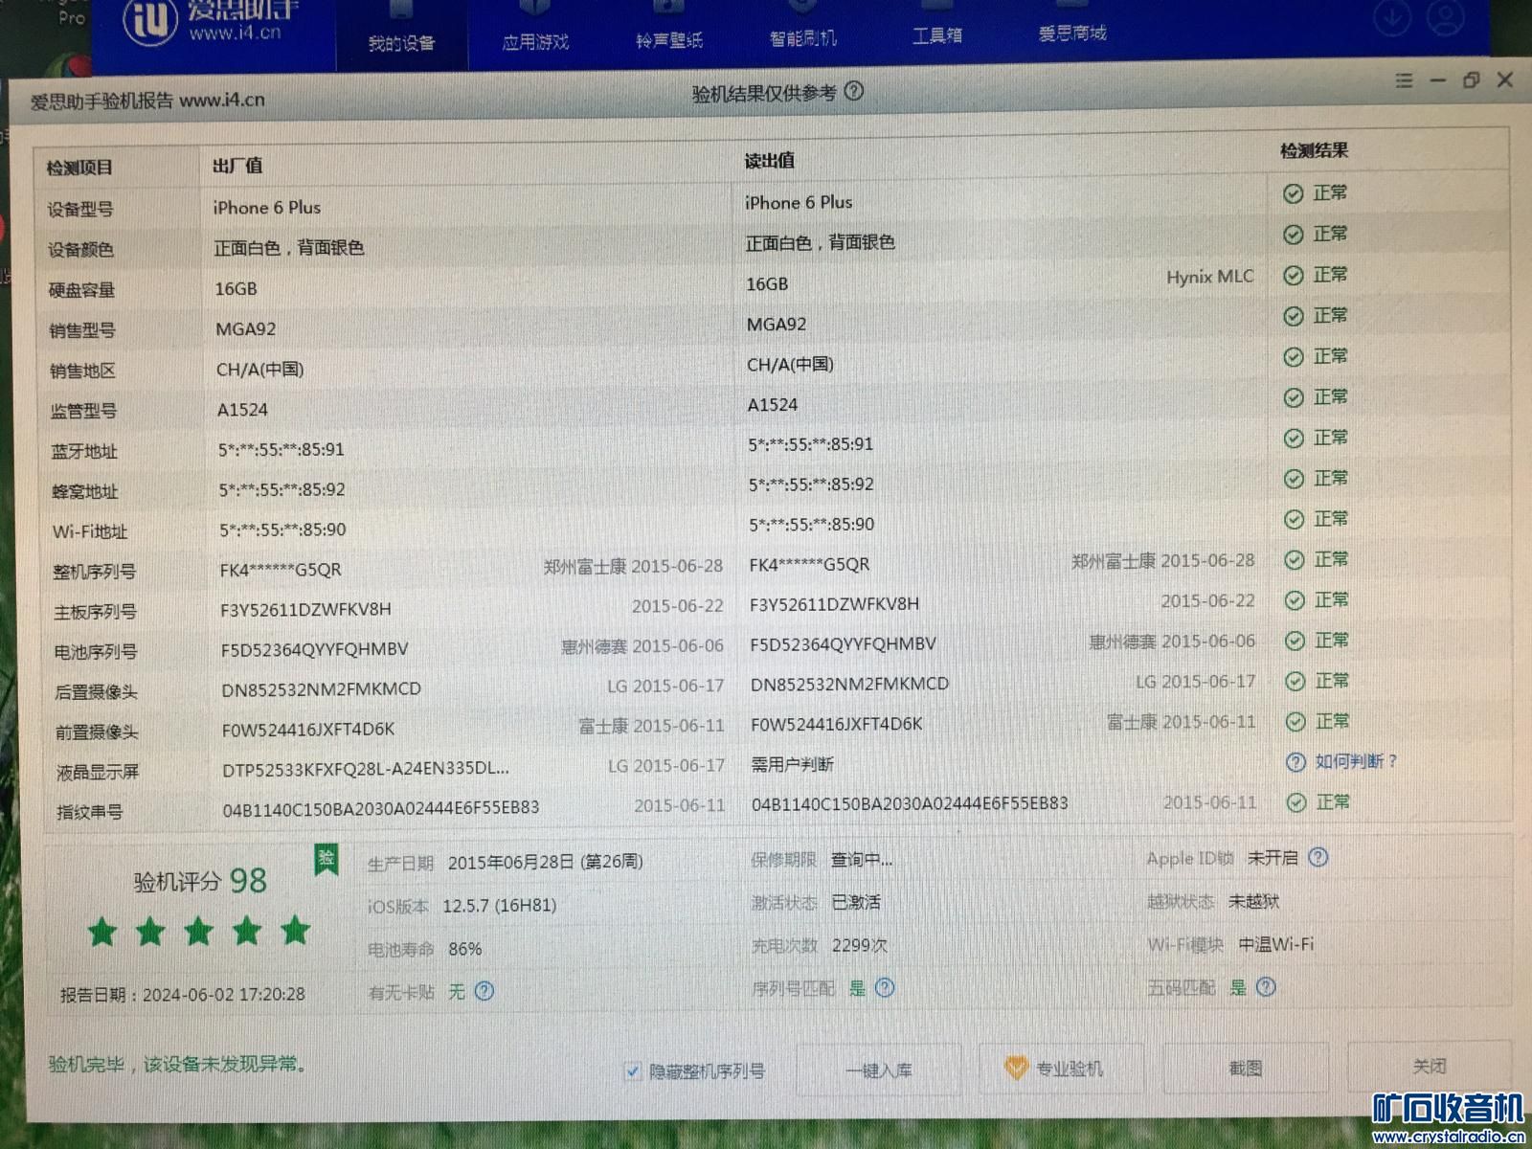
Task: Select factory value F0W524416JXFT4D6K
Action: 308,730
